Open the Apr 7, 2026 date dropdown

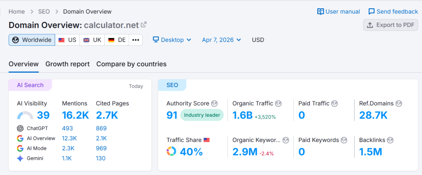tap(221, 40)
